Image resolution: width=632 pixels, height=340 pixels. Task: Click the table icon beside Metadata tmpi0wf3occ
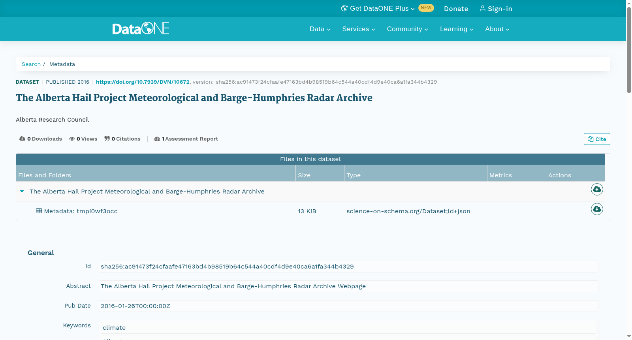coord(39,211)
